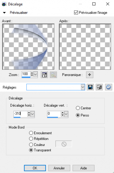
Task: Select the Enroulement edge mode
Action: pyautogui.click(x=31, y=133)
